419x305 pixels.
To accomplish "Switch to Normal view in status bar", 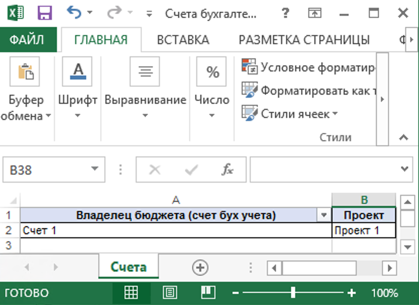I will [x=131, y=293].
